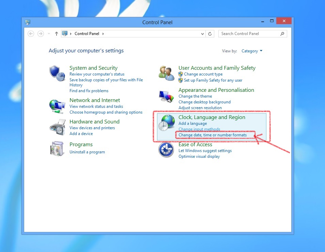This screenshot has height=252, width=325.
Task: Select Uninstall a program
Action: point(87,152)
